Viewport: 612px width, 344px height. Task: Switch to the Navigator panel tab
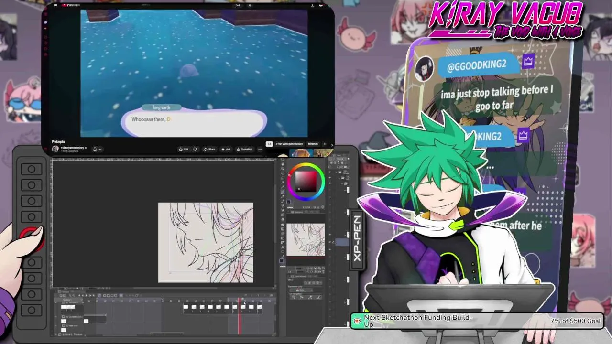(x=297, y=212)
